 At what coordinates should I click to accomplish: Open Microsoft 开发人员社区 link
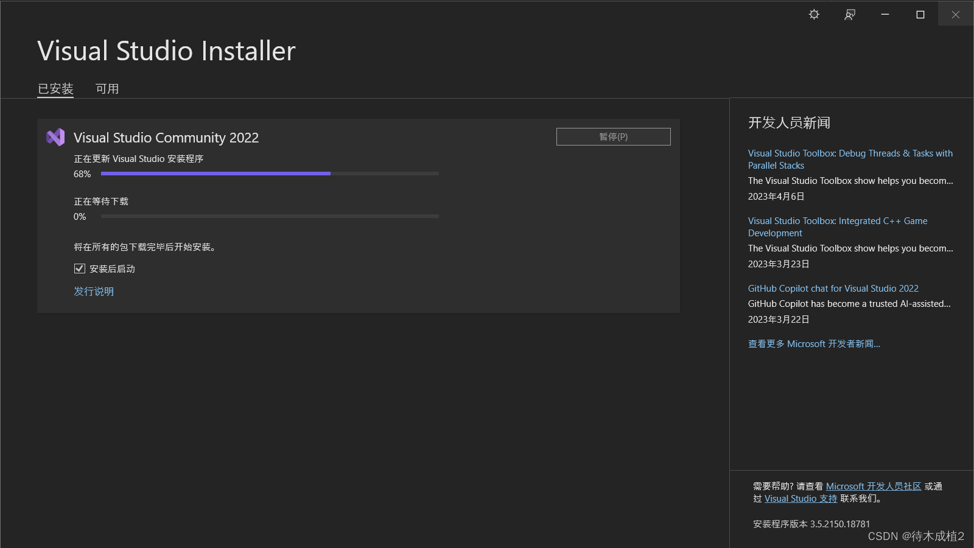[874, 486]
